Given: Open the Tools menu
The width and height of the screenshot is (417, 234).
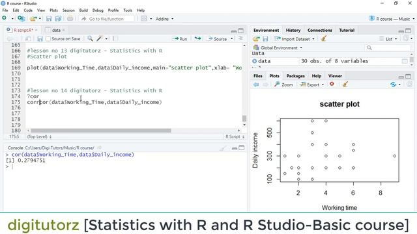Looking at the screenshot, I should coord(128,10).
